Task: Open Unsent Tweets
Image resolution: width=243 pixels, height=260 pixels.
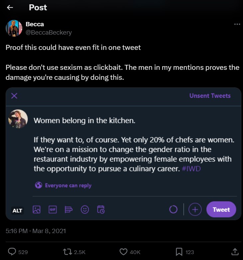Action: [210, 96]
